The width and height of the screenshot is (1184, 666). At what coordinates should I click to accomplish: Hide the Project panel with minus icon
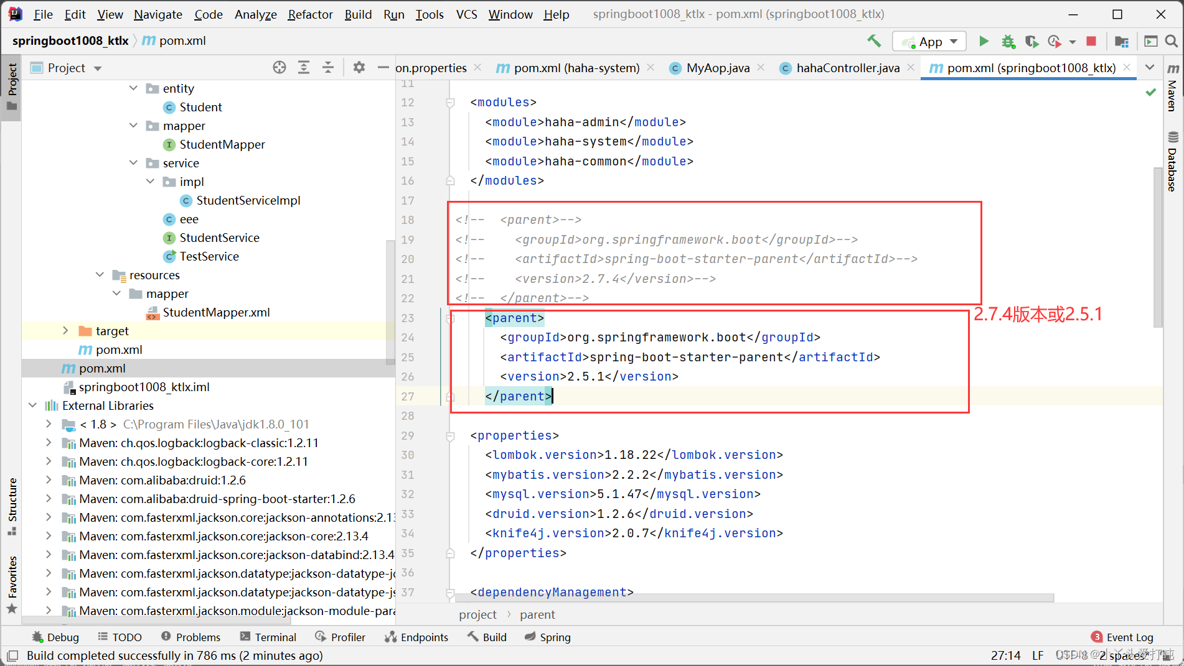pos(383,67)
